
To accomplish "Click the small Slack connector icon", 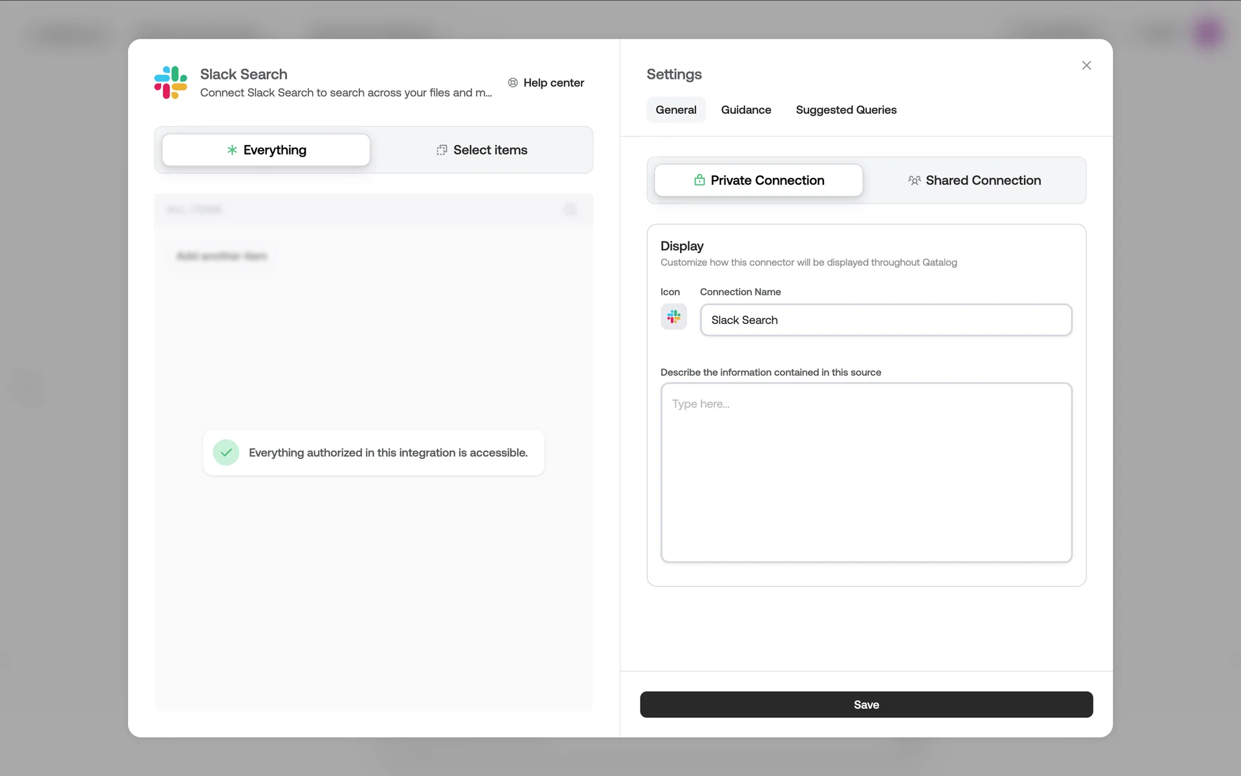I will (674, 317).
